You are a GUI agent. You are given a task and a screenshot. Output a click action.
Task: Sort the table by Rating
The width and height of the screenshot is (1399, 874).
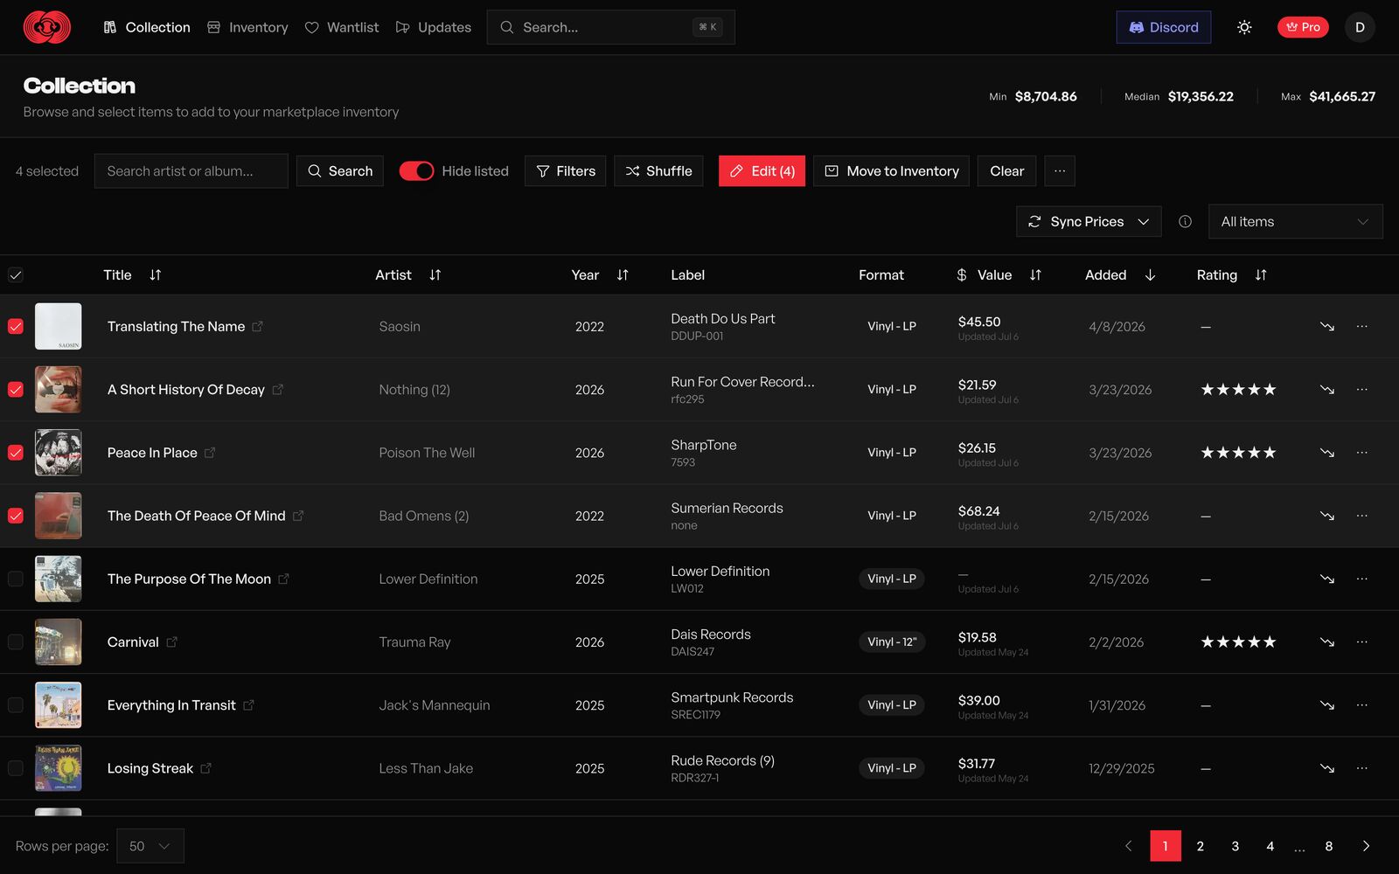(1261, 275)
